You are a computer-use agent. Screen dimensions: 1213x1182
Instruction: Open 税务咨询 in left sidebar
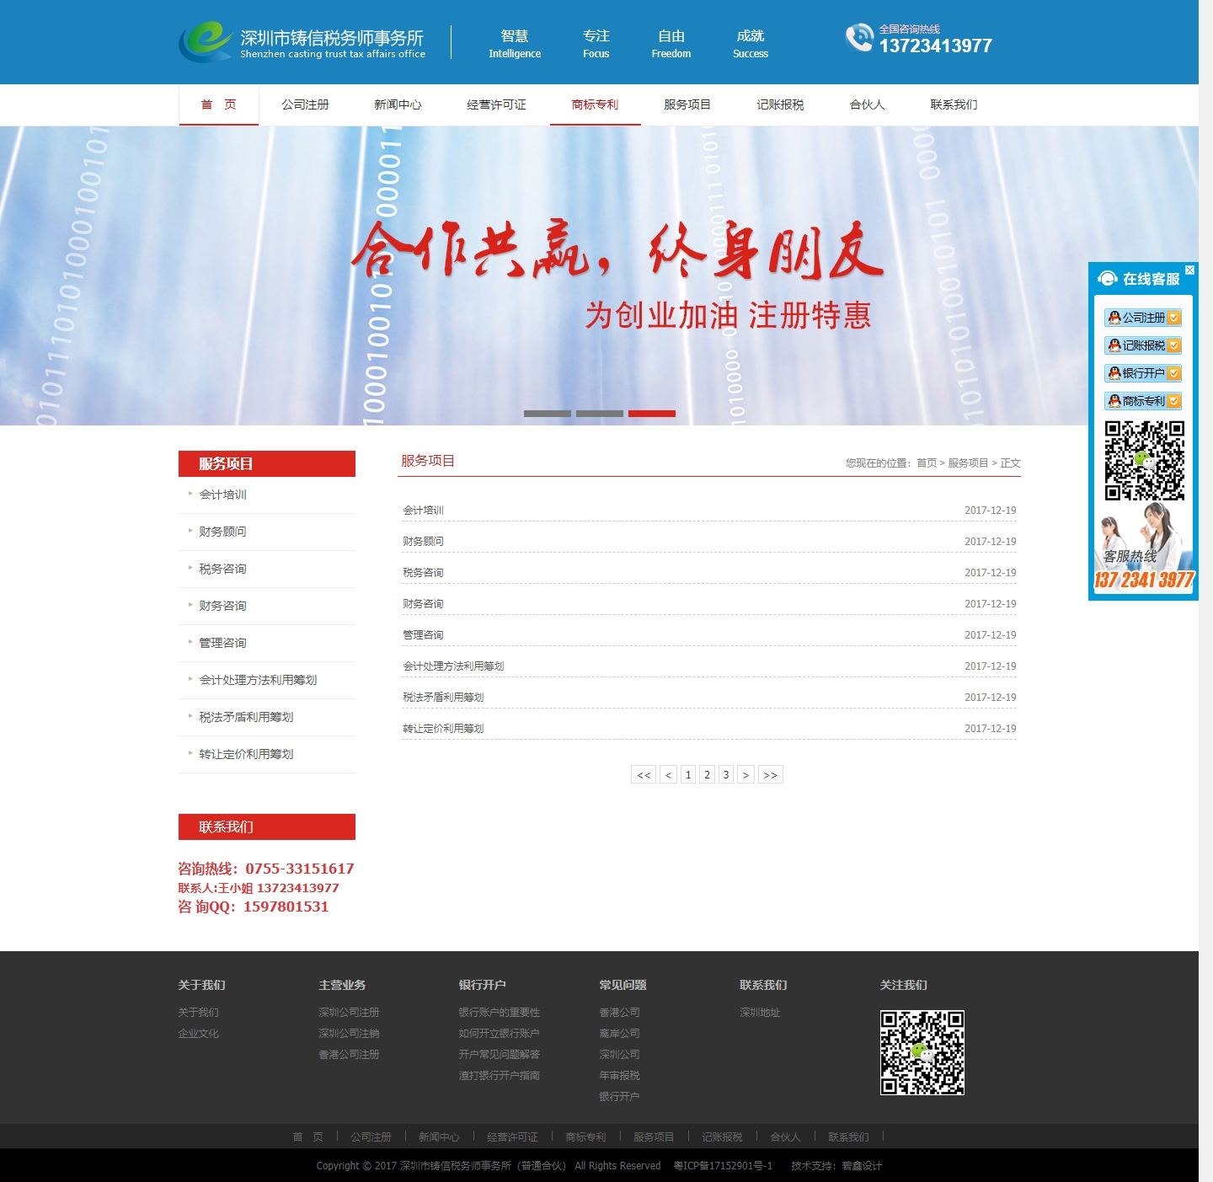[222, 569]
